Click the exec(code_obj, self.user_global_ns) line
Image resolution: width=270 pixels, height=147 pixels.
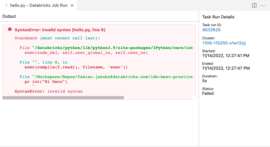86,53
